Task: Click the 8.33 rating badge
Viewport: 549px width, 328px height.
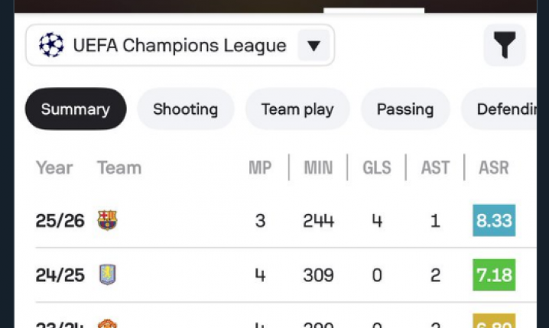Action: point(494,221)
